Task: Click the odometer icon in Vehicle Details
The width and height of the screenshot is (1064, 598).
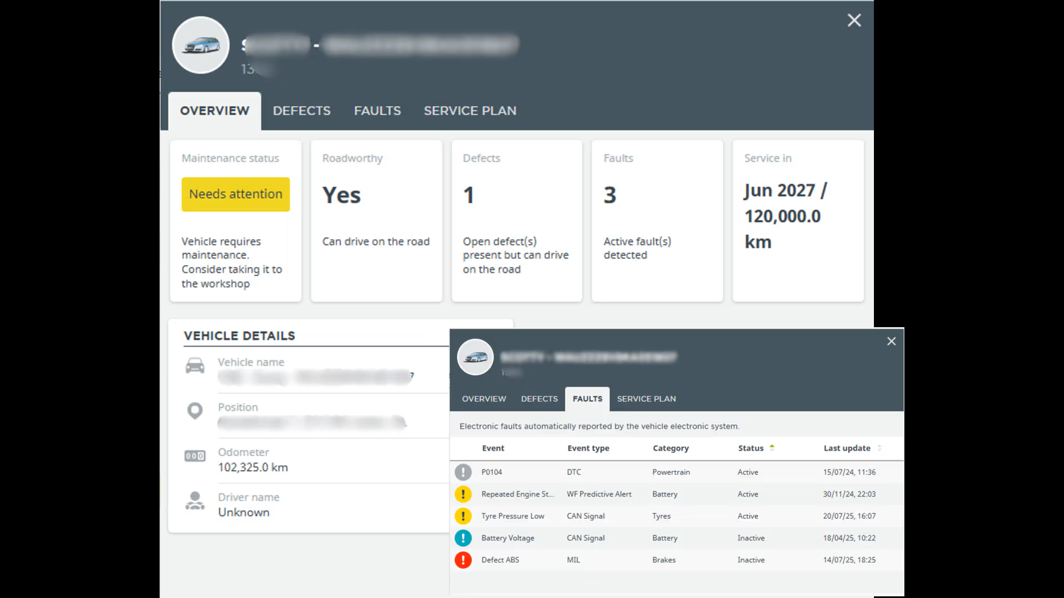Action: [x=195, y=456]
